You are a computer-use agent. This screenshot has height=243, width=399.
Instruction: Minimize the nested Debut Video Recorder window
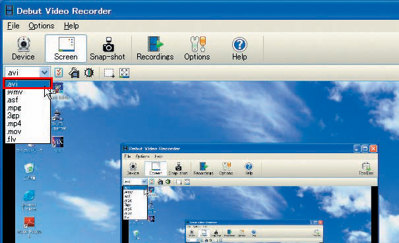(x=357, y=149)
